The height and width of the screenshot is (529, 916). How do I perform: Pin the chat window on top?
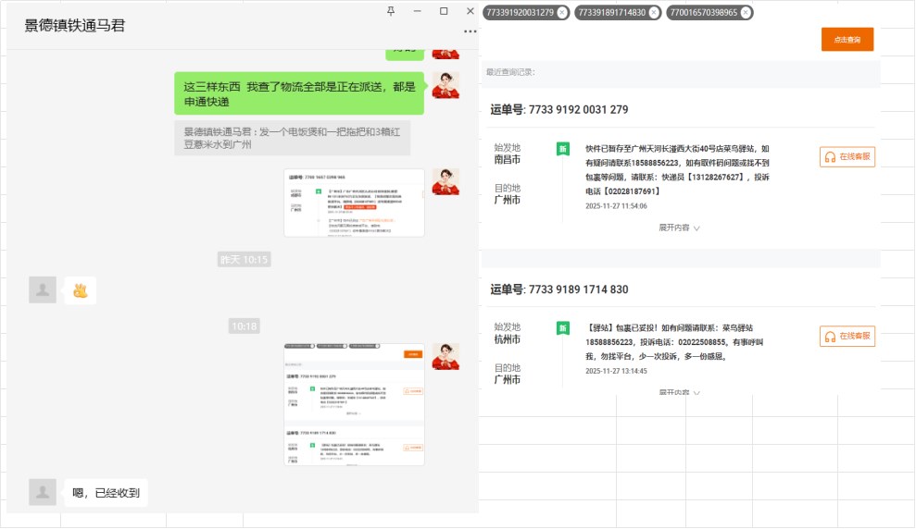pos(391,11)
